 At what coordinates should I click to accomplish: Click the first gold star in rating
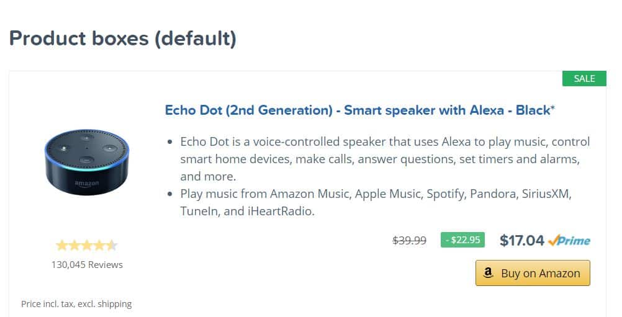tap(62, 245)
